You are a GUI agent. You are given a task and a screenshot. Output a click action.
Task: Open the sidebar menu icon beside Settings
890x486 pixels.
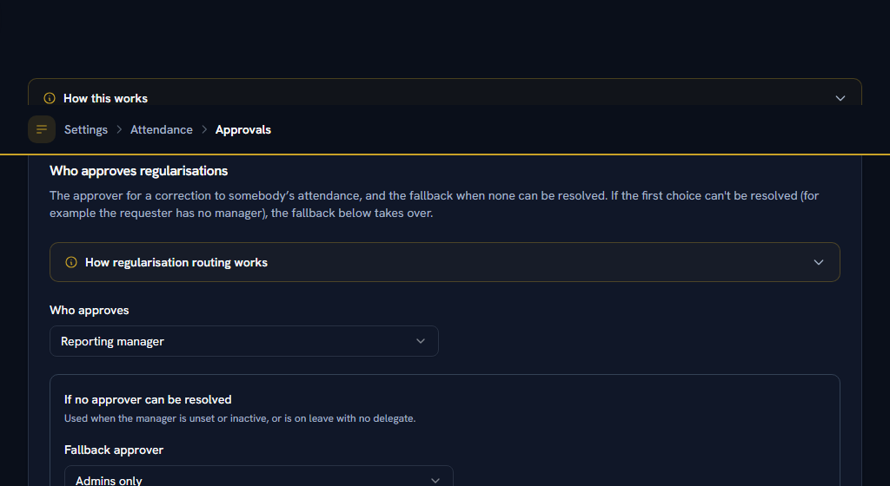coord(42,129)
